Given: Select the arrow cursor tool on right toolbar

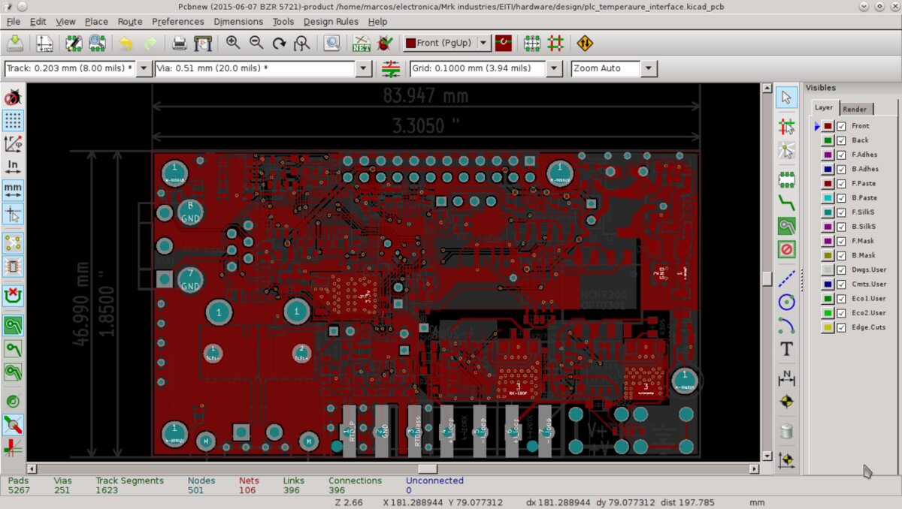Looking at the screenshot, I should (x=786, y=97).
